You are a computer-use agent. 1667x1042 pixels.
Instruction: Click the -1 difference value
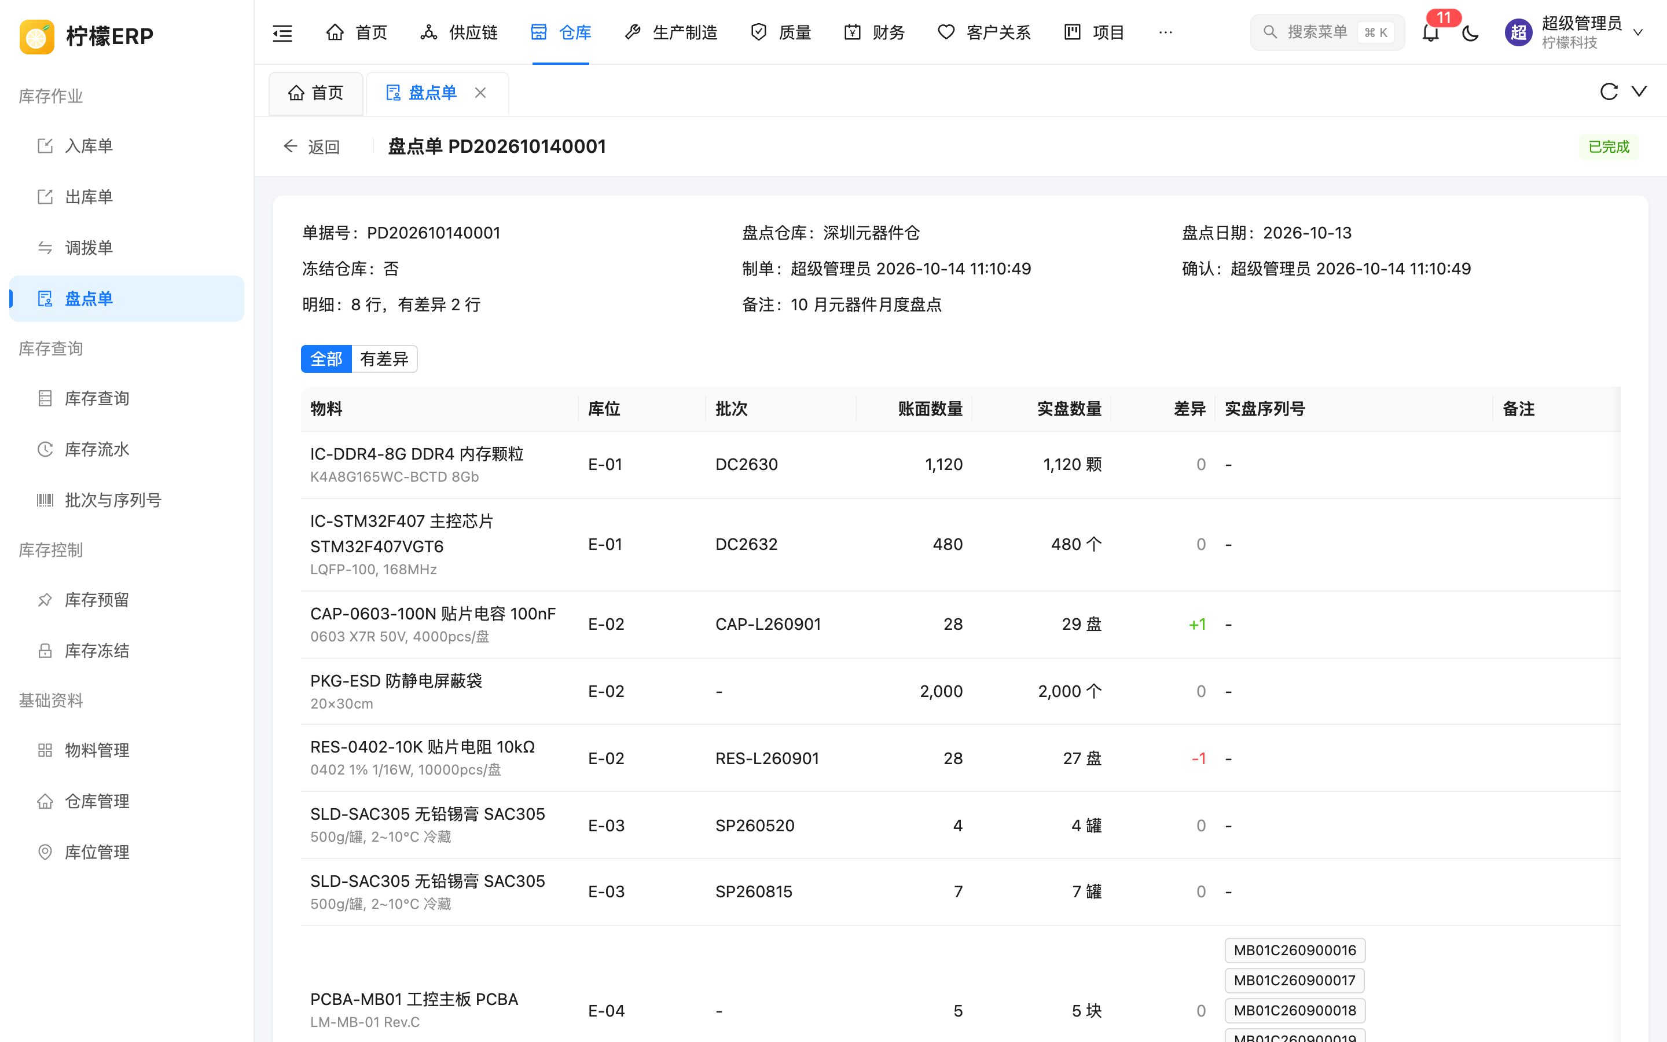click(1199, 758)
